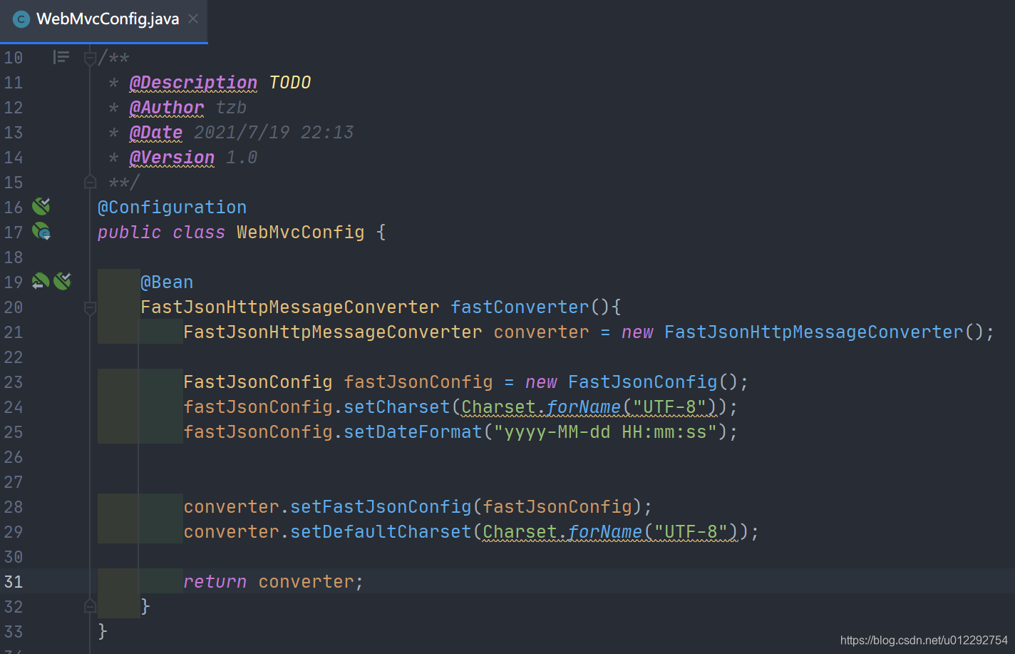The image size is (1015, 654).
Task: Click the setDefaultCharset method call
Action: pos(381,532)
